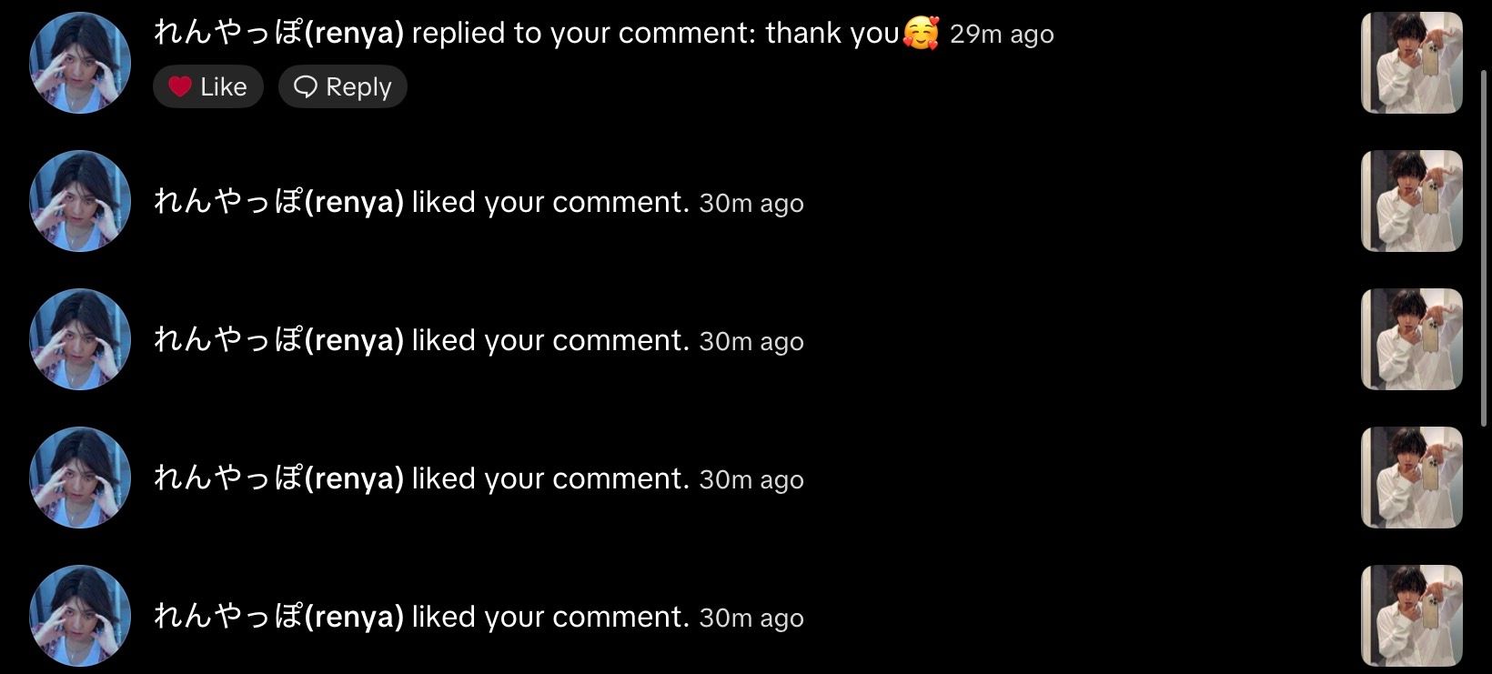Click the vertical scrollbar on the right edge

[1485, 227]
